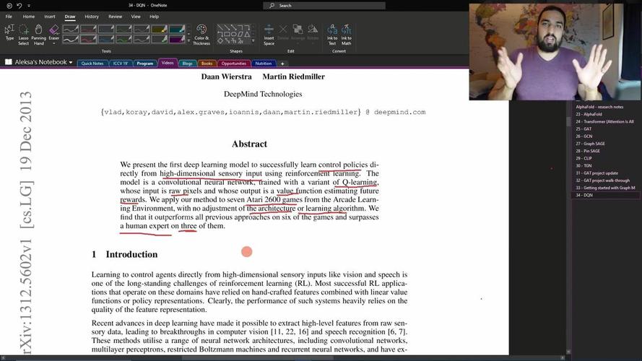Screen dimensions: 642x361
Task: Select the blue pen in second row
Action: click(x=106, y=39)
